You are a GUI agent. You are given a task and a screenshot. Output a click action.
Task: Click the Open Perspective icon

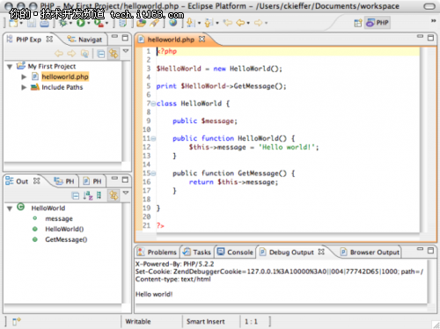pyautogui.click(x=358, y=23)
